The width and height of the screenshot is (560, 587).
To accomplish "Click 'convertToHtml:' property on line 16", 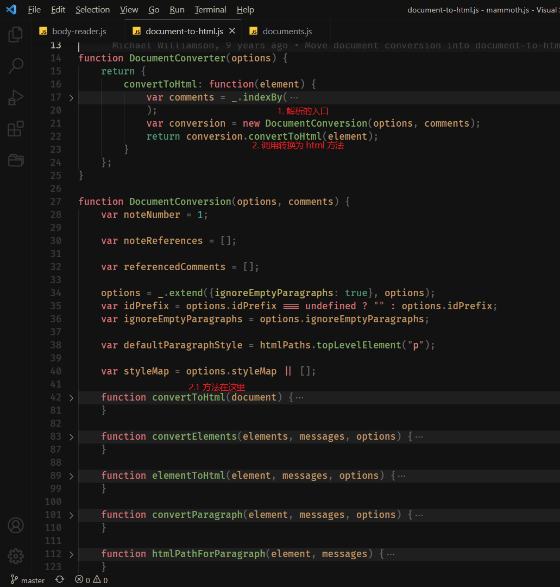I will coord(163,84).
